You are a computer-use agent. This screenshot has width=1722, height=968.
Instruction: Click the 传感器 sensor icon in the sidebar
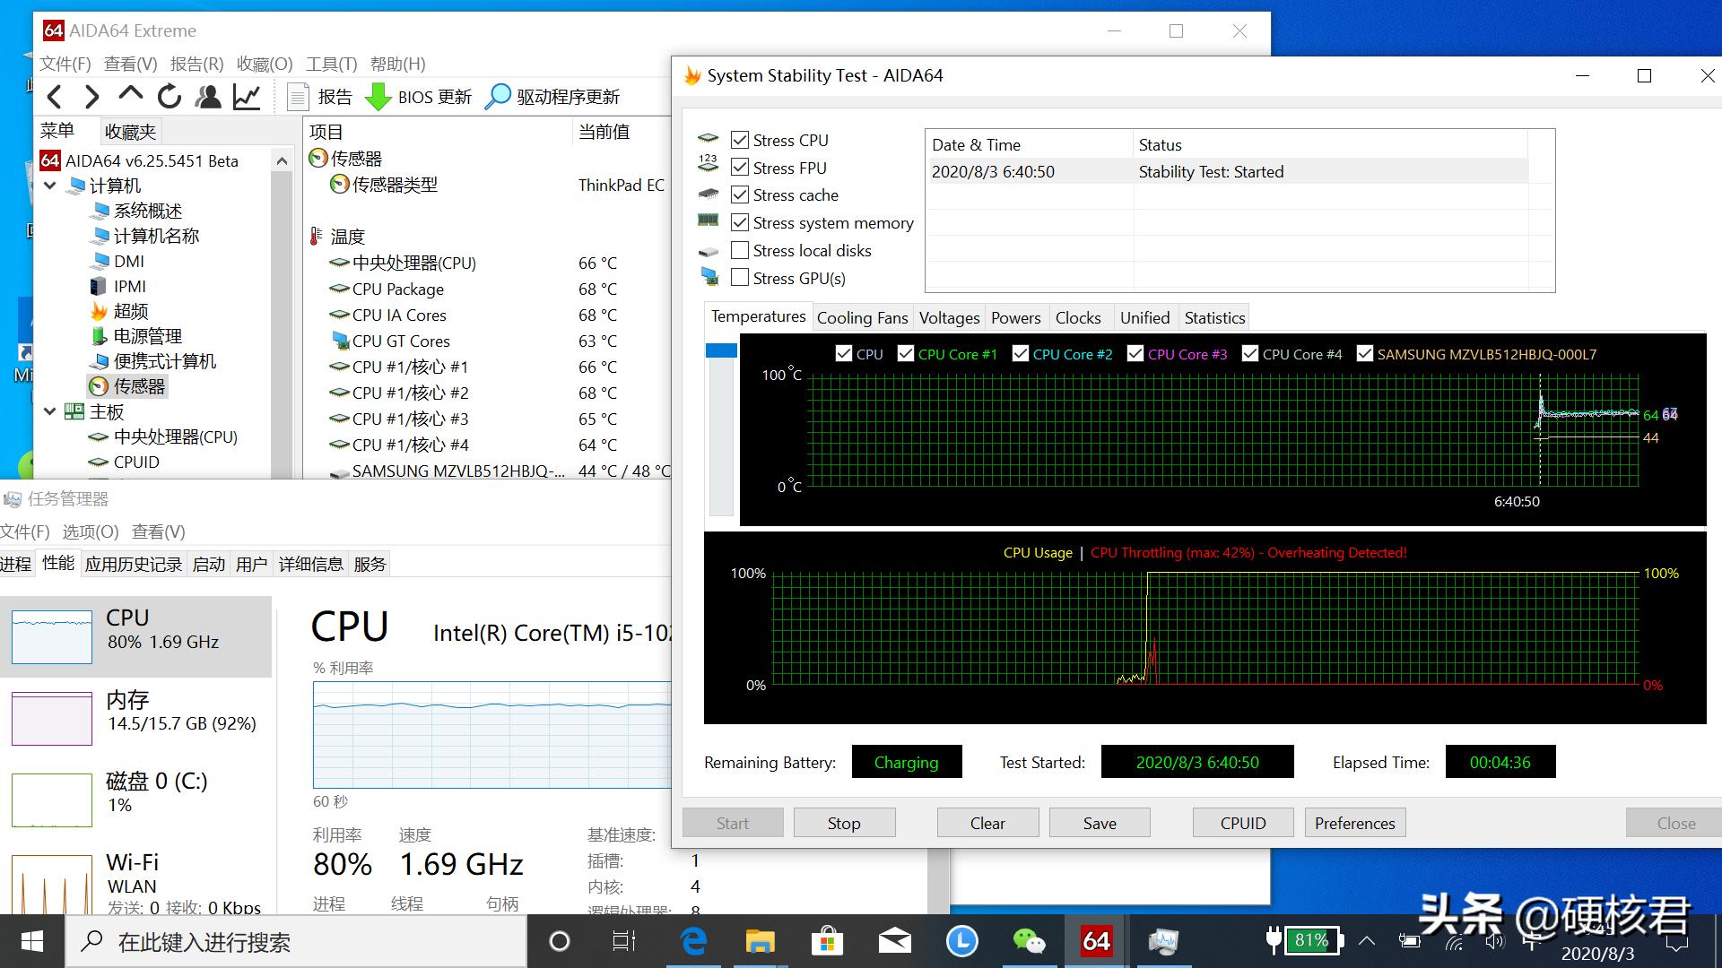[99, 386]
